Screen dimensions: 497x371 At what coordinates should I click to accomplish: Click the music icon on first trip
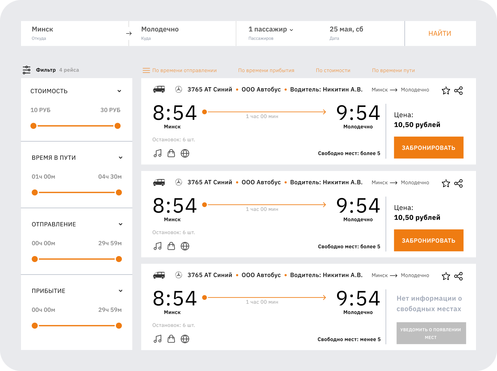point(157,153)
